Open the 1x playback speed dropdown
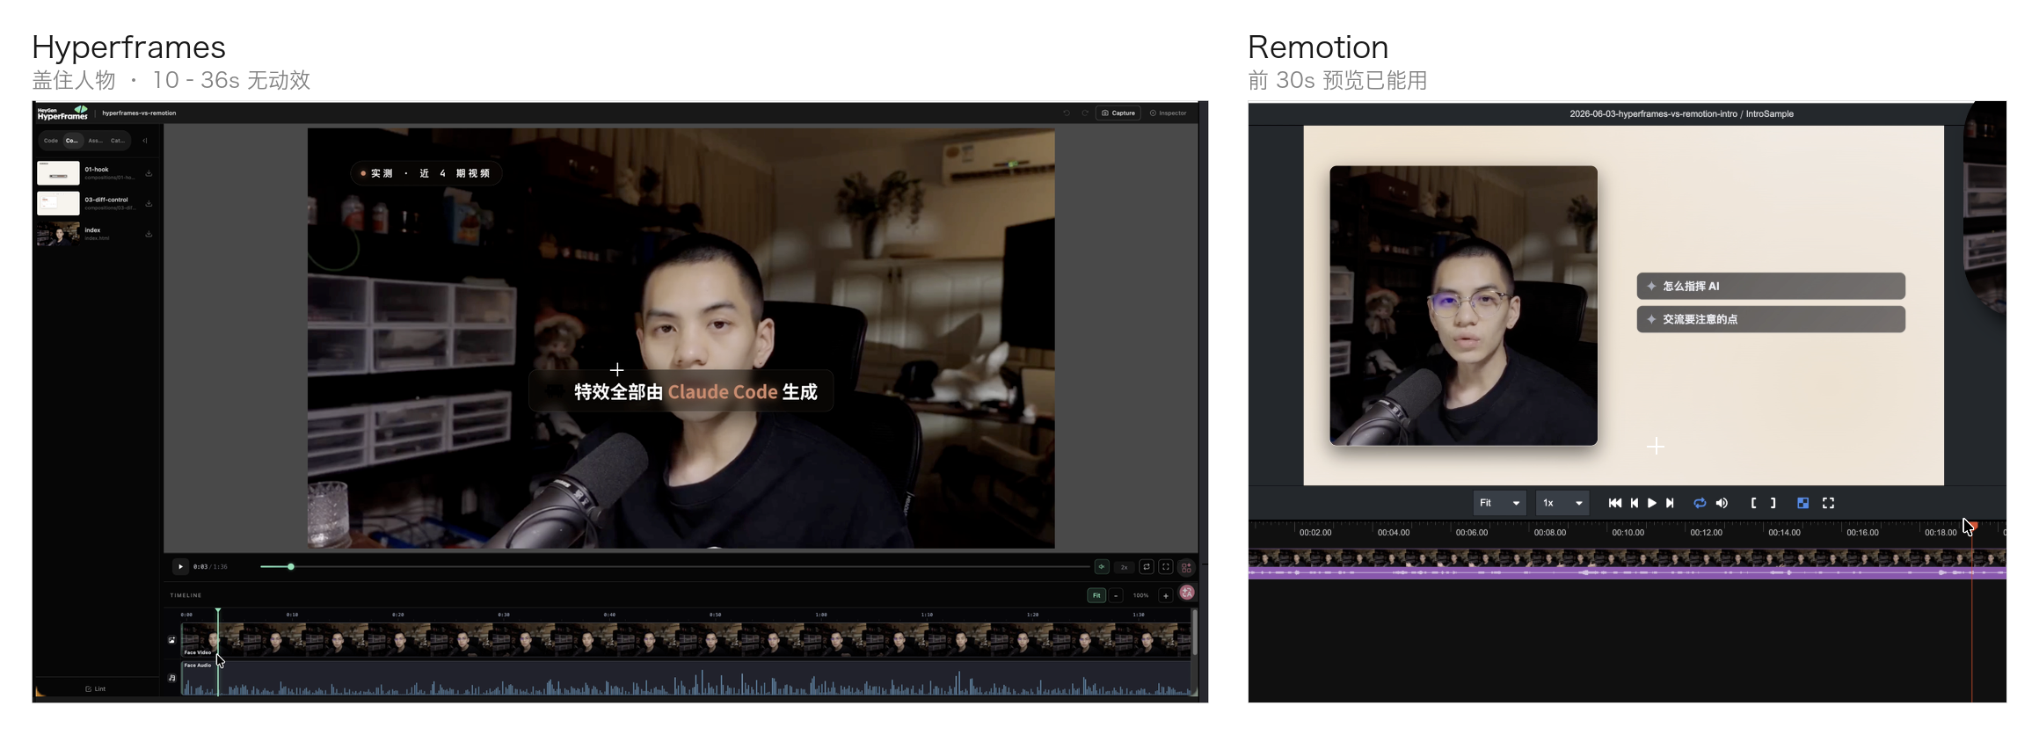This screenshot has height=735, width=2039. [x=1562, y=503]
